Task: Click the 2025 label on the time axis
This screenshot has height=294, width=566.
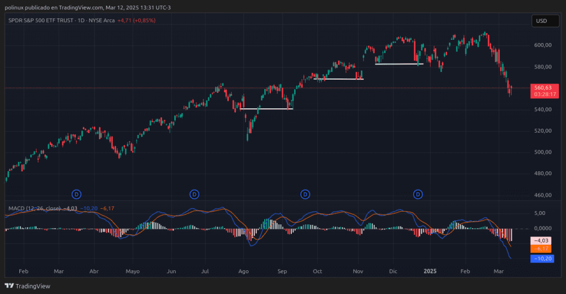Action: [430, 272]
